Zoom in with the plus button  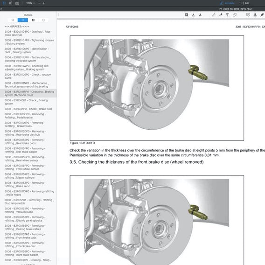[44, 3]
